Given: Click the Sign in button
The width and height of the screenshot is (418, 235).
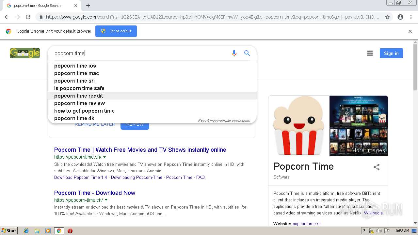Looking at the screenshot, I should point(391,53).
